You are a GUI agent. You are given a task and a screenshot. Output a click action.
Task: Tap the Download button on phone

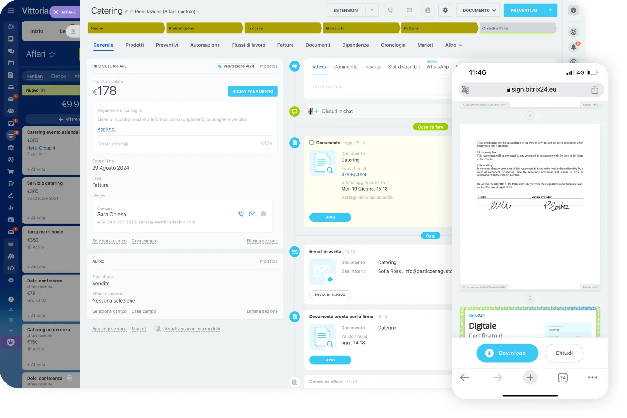pos(507,353)
